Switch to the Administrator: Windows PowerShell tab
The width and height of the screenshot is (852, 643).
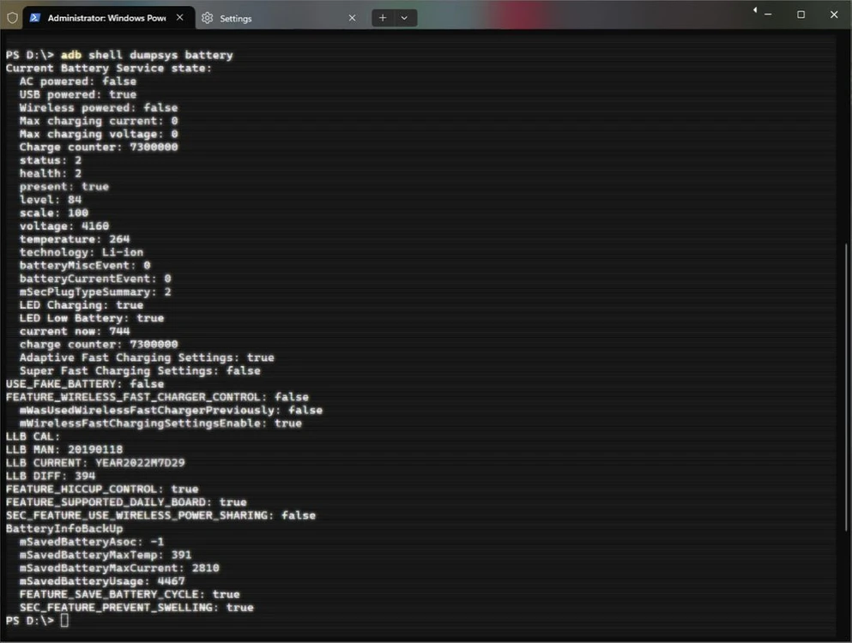tap(107, 18)
